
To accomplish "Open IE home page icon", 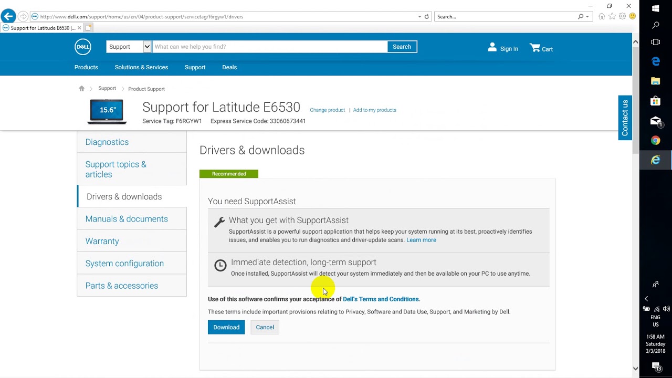I will pos(602,16).
